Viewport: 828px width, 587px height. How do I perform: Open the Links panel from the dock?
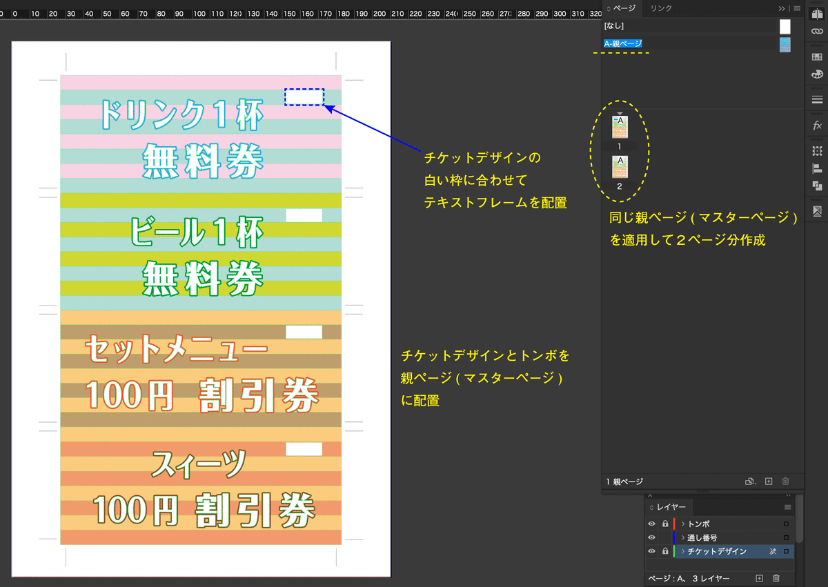point(817,32)
